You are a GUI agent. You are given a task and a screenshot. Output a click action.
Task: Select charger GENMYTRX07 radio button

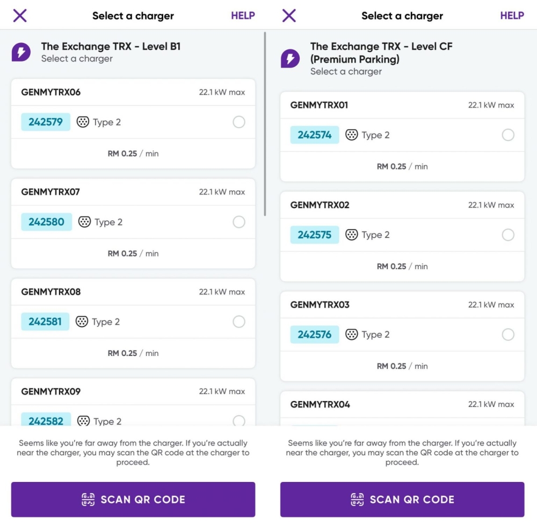coord(239,222)
